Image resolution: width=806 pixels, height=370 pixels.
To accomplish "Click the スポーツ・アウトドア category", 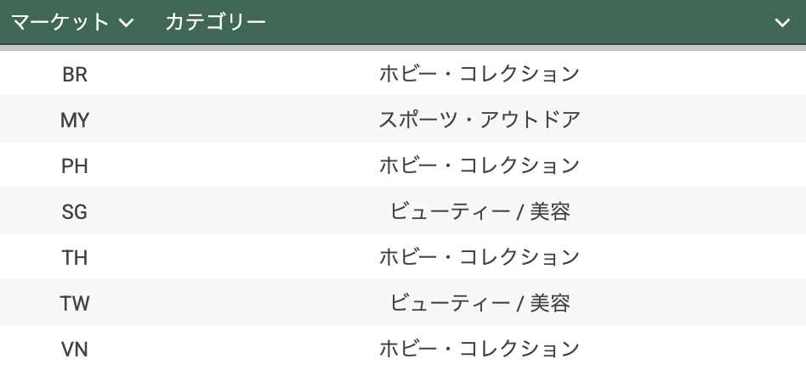I will point(480,121).
